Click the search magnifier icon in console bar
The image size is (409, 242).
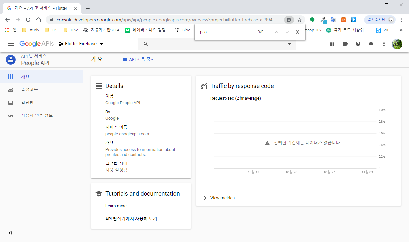pos(146,44)
